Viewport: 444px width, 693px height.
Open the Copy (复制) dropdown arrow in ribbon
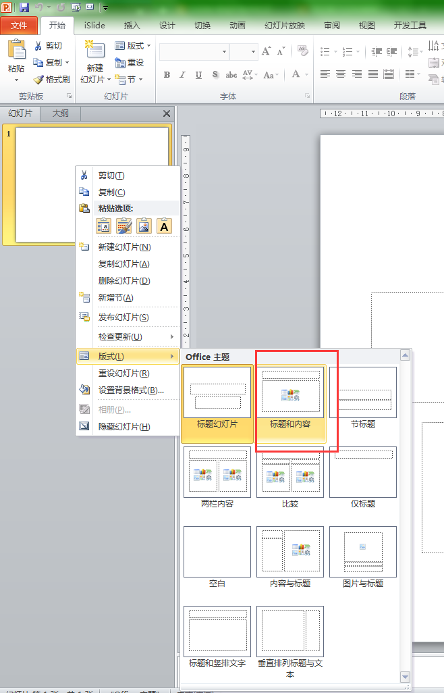tap(67, 63)
